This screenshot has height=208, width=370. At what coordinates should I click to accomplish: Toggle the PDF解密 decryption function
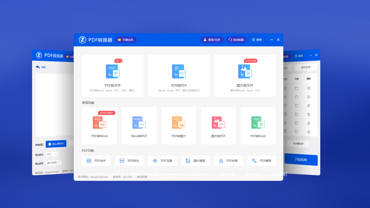pyautogui.click(x=262, y=161)
